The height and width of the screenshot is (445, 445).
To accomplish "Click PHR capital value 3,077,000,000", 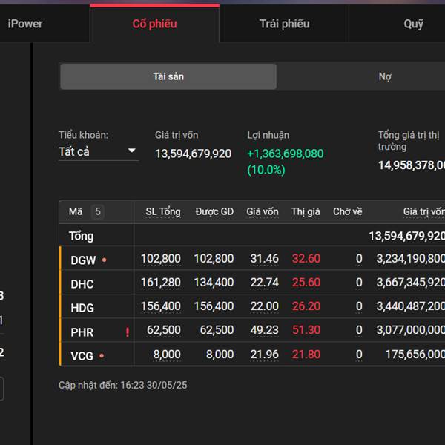I will 411,330.
